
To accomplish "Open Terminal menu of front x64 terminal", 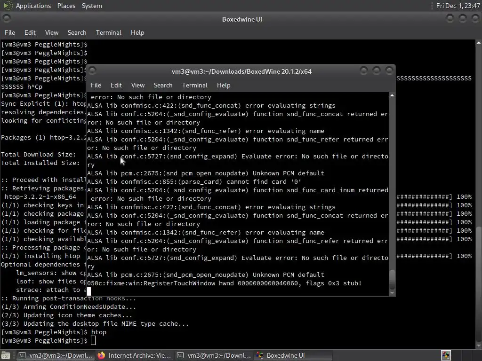I will point(194,85).
